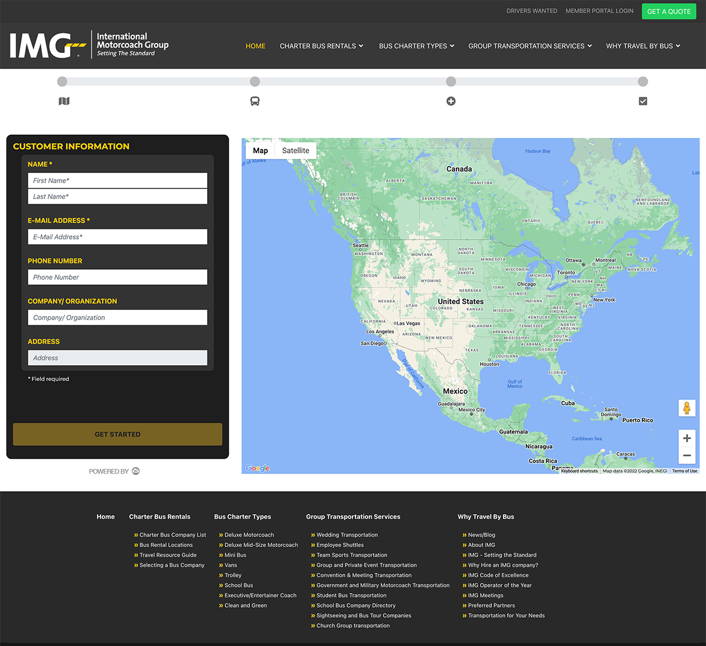
Task: Switch map to Satellite view
Action: 295,151
